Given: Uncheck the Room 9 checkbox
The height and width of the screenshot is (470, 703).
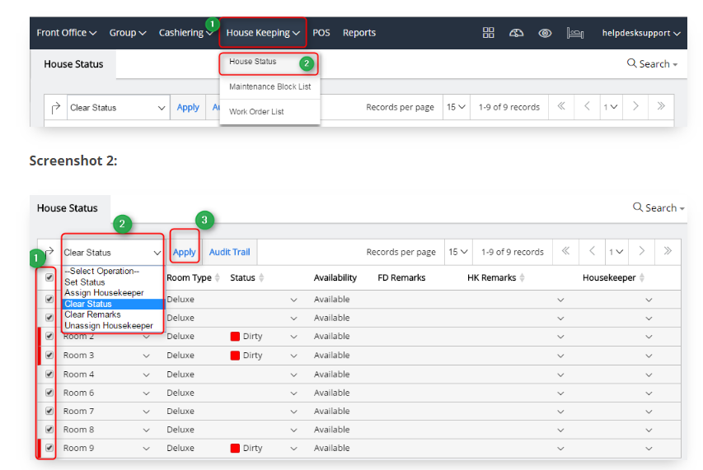Looking at the screenshot, I should (x=49, y=448).
